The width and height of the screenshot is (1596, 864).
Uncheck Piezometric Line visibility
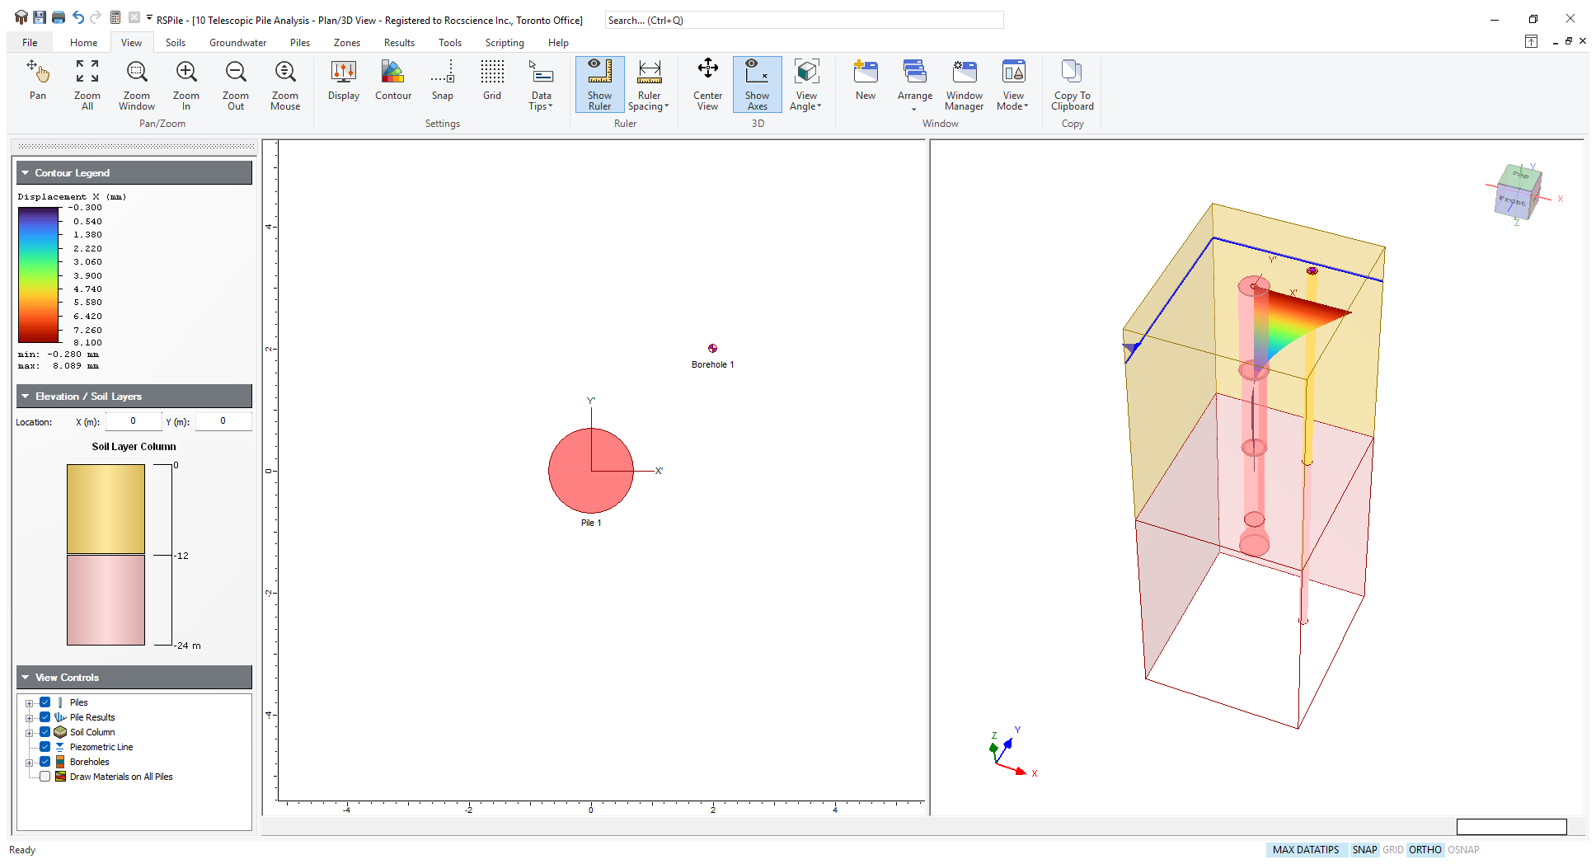45,746
